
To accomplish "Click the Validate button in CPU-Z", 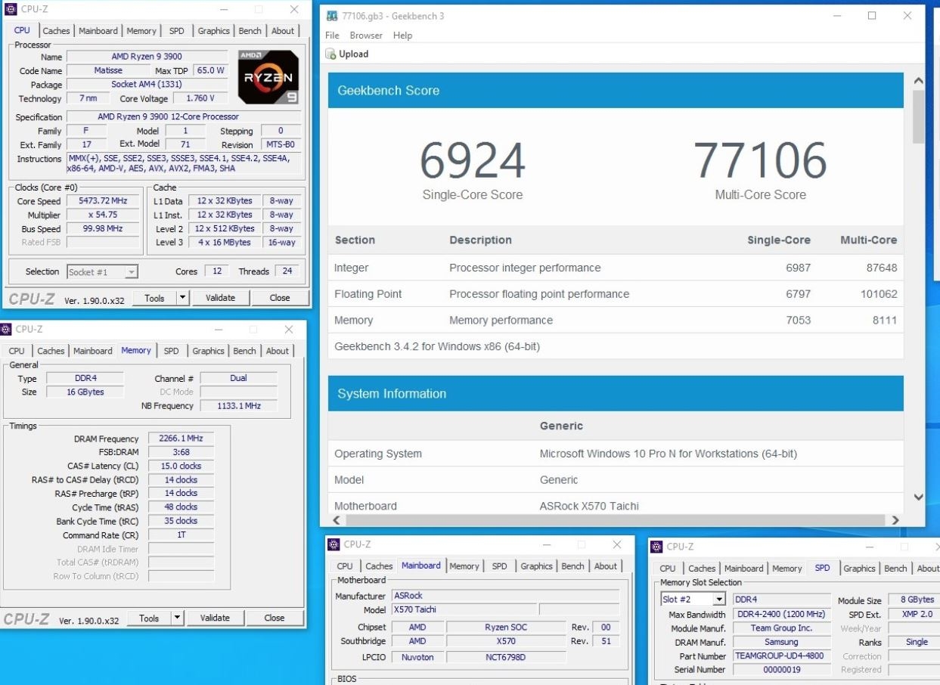I will click(x=220, y=298).
